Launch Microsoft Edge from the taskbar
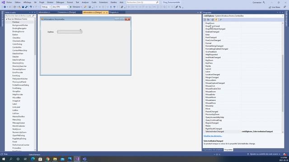This screenshot has width=289, height=162. click(x=33, y=159)
